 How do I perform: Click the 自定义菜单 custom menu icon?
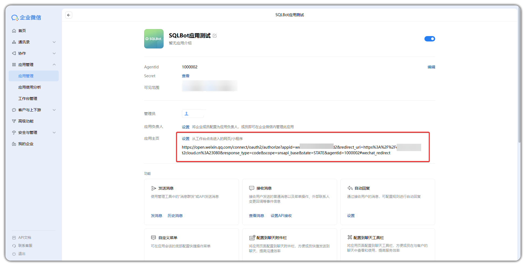tap(154, 237)
